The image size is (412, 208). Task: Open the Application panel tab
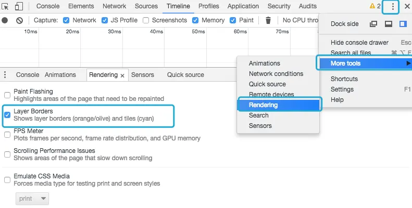(243, 6)
